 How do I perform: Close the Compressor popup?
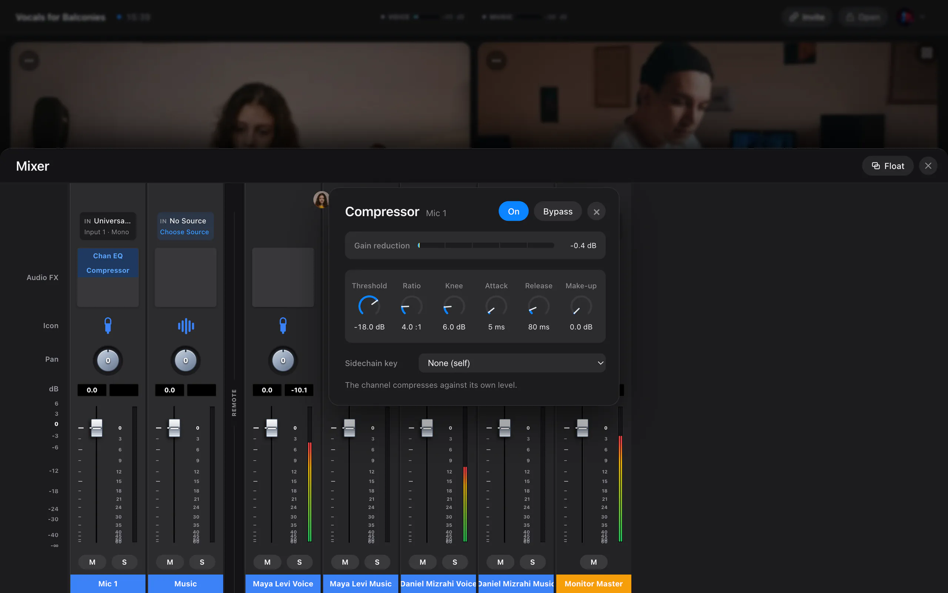(x=596, y=212)
